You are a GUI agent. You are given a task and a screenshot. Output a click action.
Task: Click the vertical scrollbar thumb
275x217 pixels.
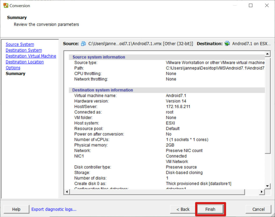267,105
